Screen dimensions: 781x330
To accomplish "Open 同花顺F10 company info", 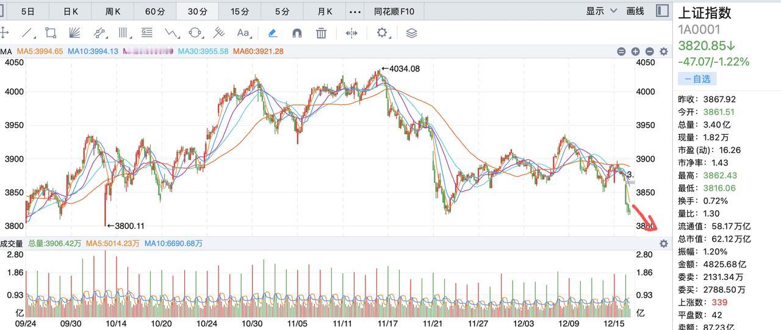I will point(394,12).
